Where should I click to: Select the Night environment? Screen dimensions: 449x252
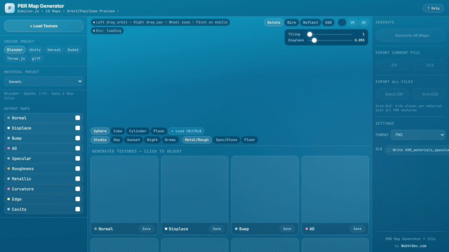coord(152,140)
